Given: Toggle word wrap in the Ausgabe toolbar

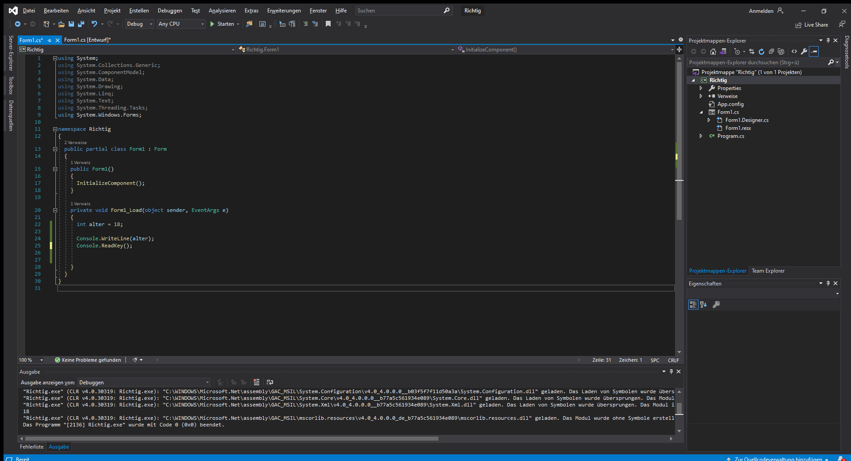Looking at the screenshot, I should 270,382.
